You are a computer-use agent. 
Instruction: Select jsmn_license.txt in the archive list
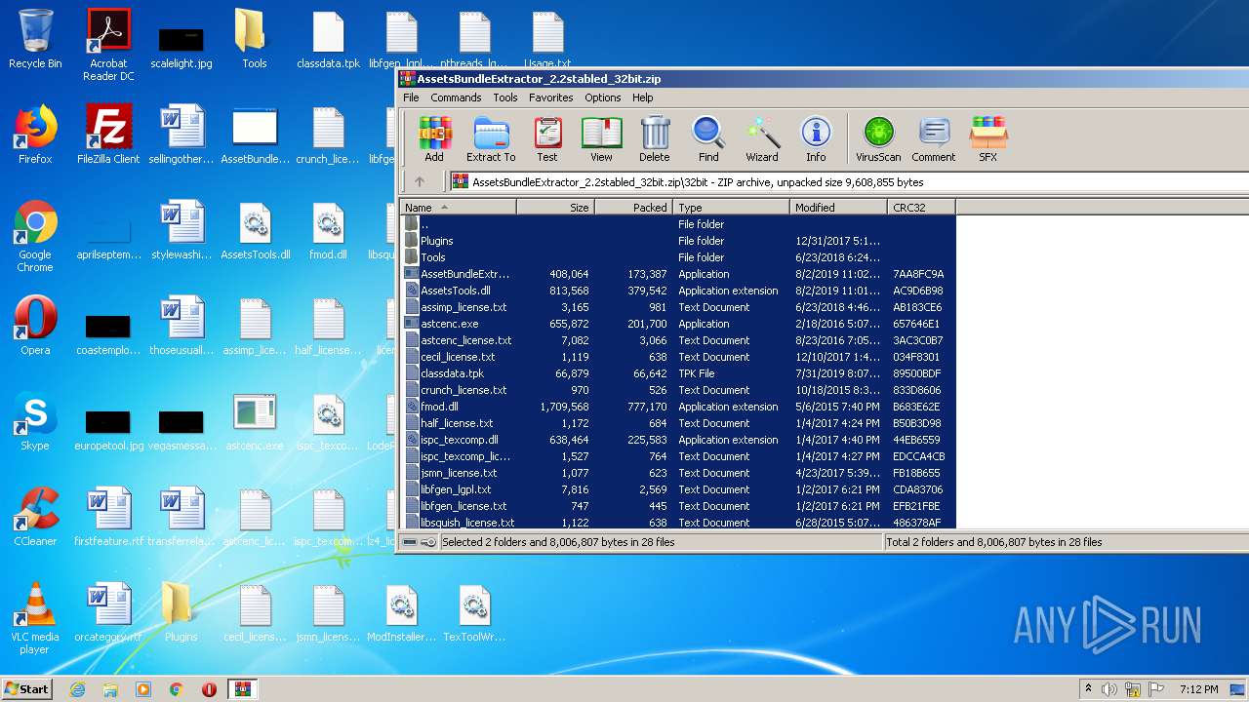[x=678, y=473]
